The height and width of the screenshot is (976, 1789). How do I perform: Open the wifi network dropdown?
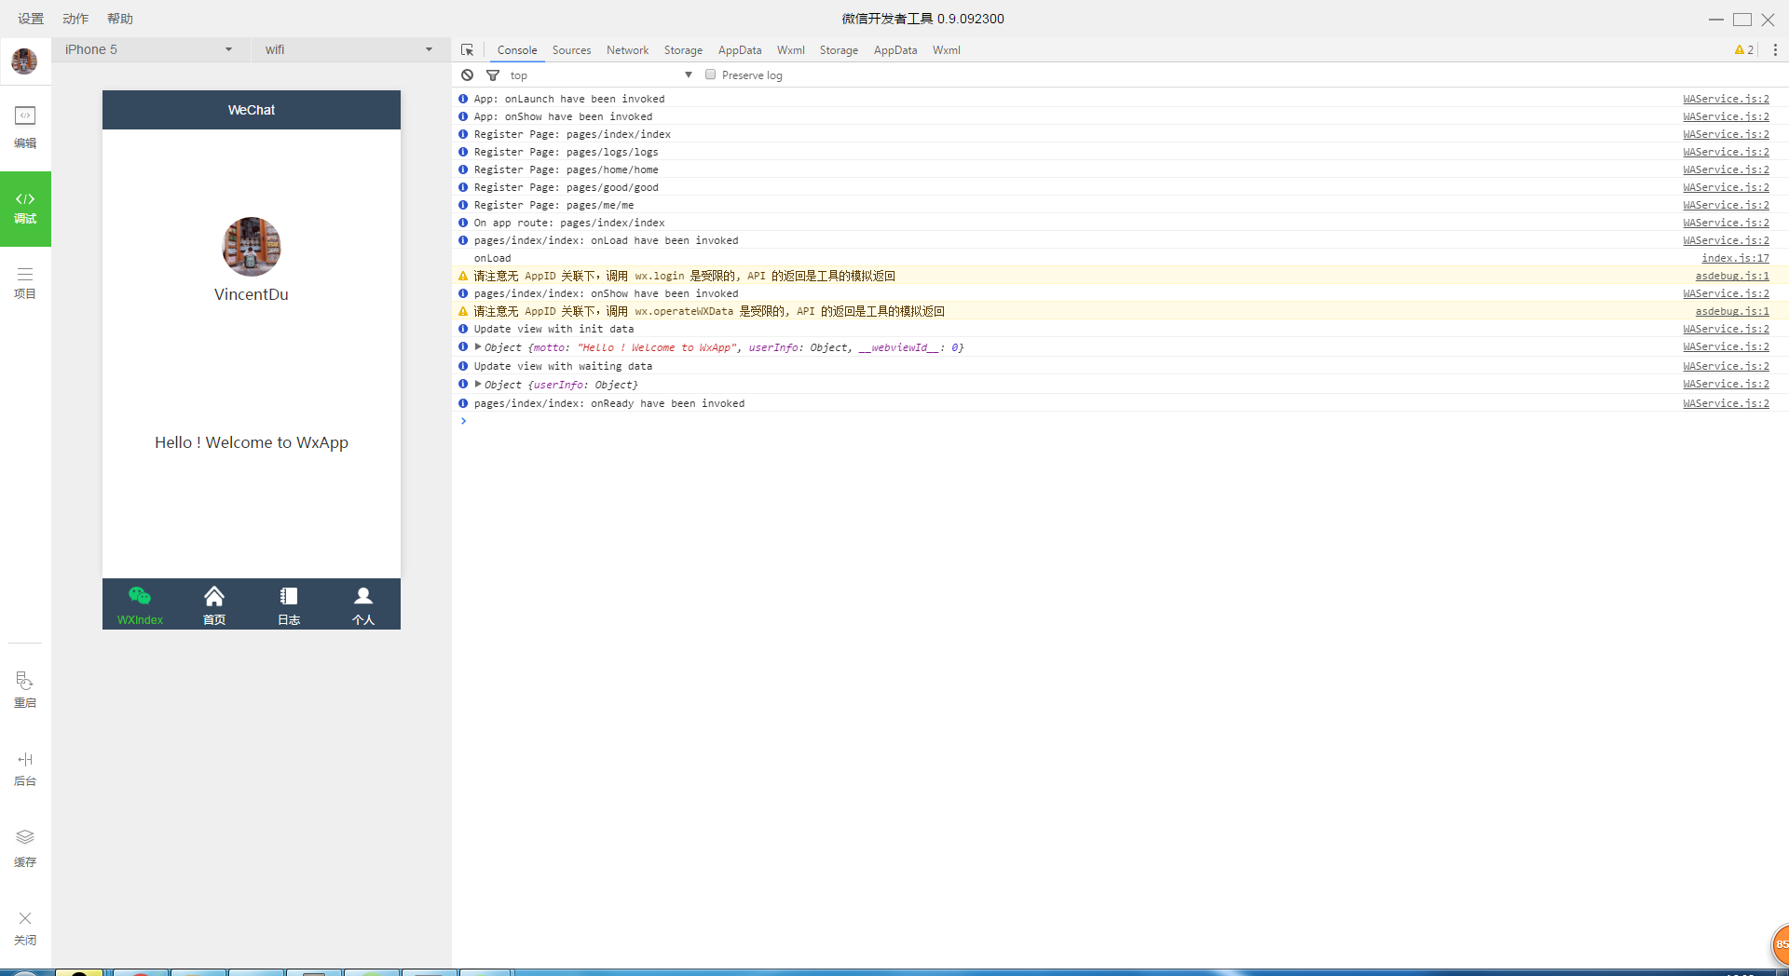349,49
